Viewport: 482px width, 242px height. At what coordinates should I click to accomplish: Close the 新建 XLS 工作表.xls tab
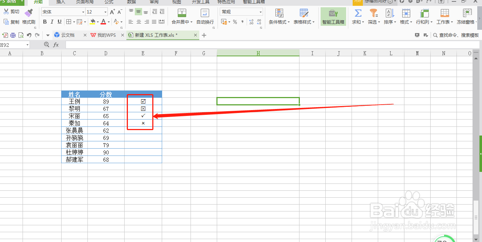point(195,35)
